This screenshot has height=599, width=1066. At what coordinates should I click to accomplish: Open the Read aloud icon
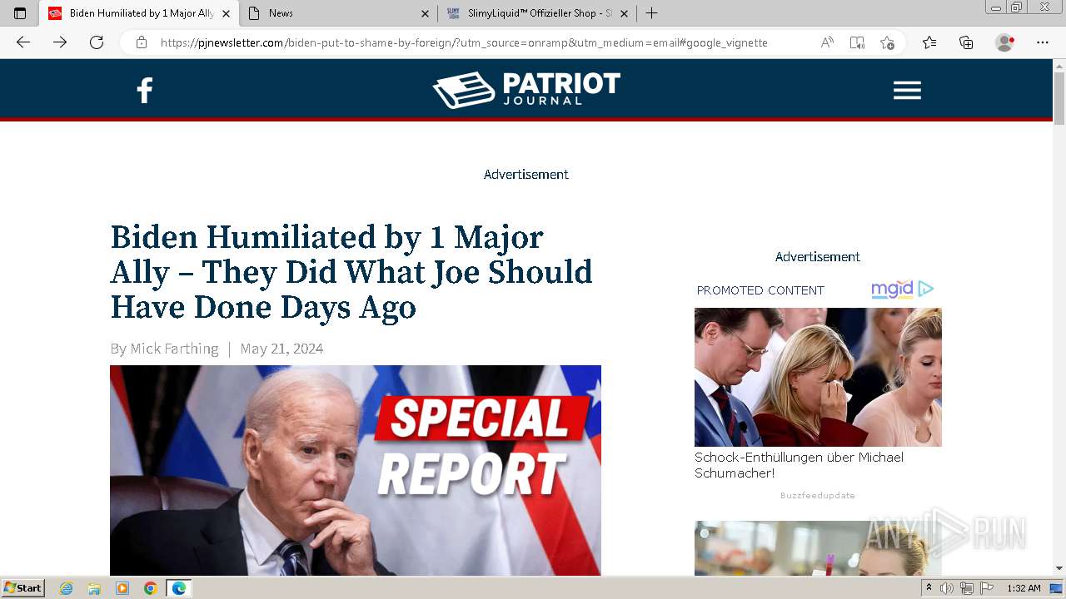coord(827,42)
